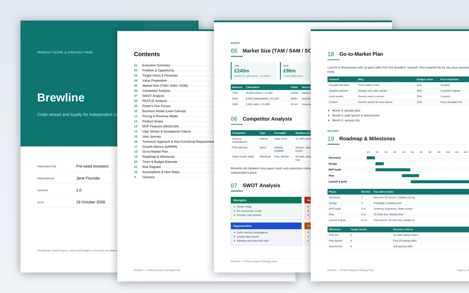Select 'Second city' milestone row

point(398,246)
